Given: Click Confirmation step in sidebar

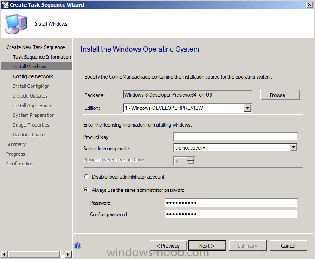Looking at the screenshot, I should [20, 164].
